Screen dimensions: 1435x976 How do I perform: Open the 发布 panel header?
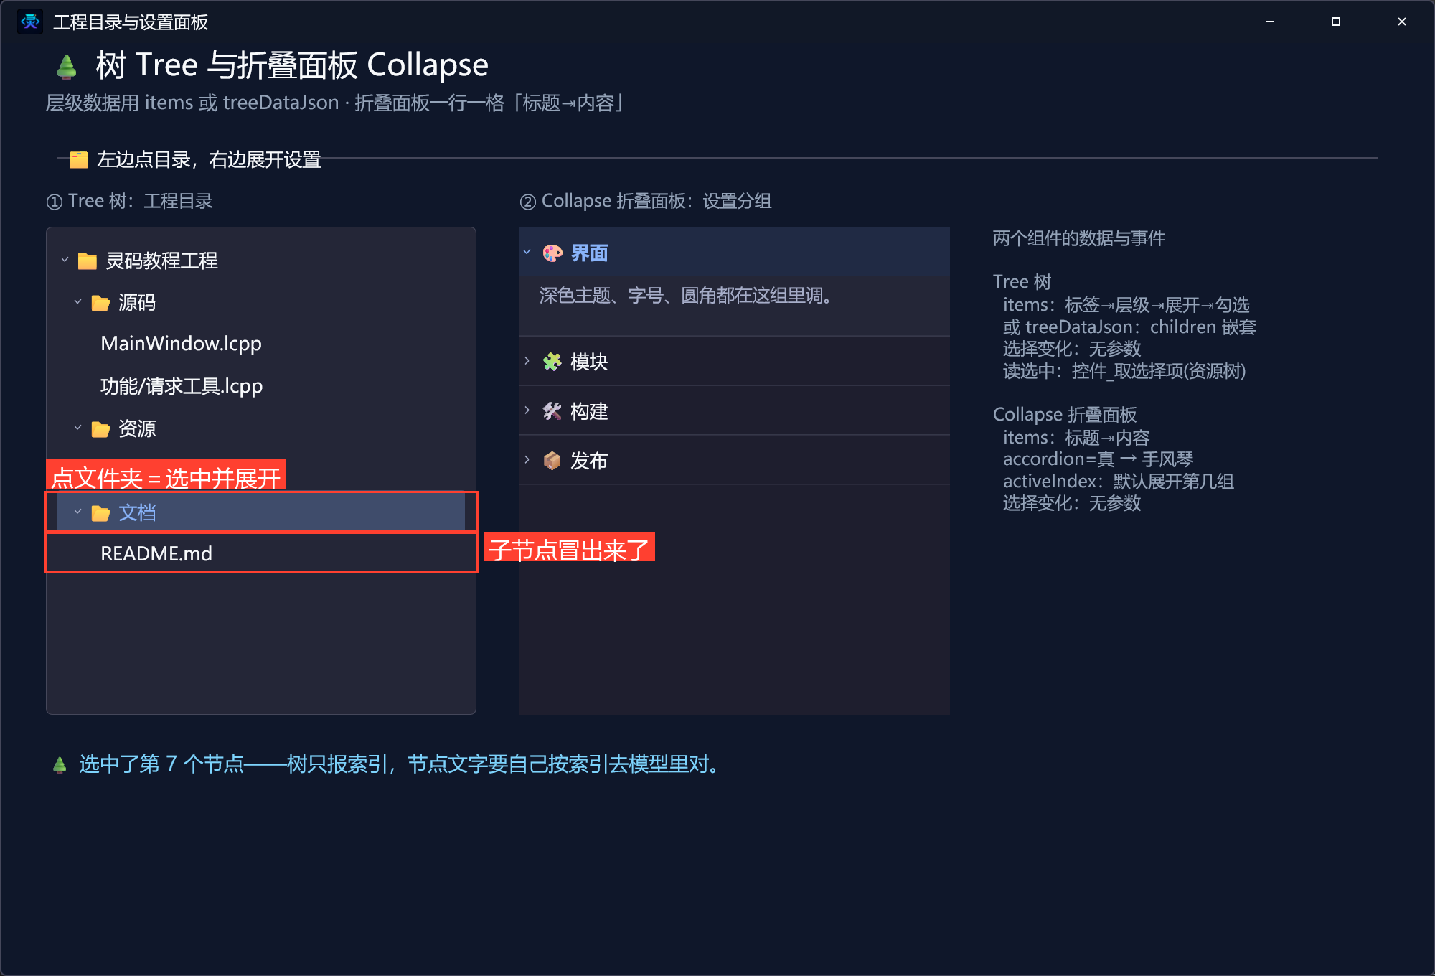point(735,461)
